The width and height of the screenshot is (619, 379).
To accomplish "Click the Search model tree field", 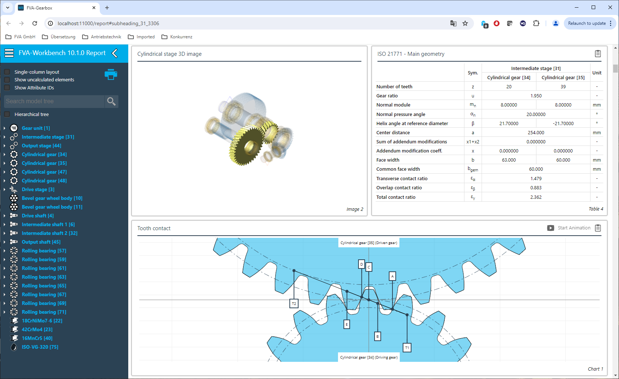I will 54,101.
